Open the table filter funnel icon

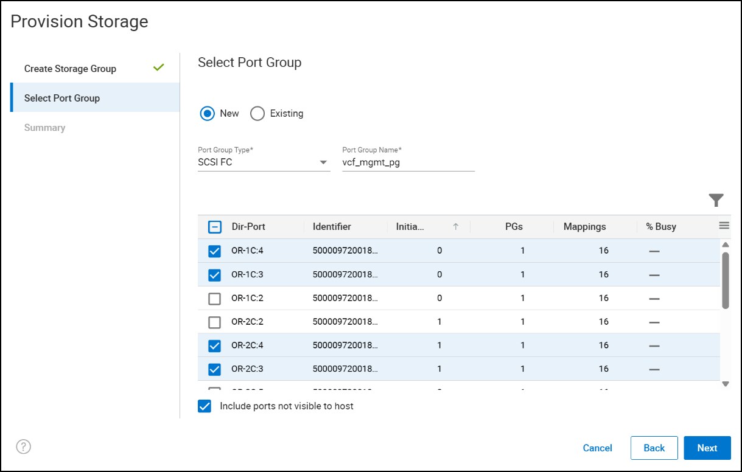point(716,200)
